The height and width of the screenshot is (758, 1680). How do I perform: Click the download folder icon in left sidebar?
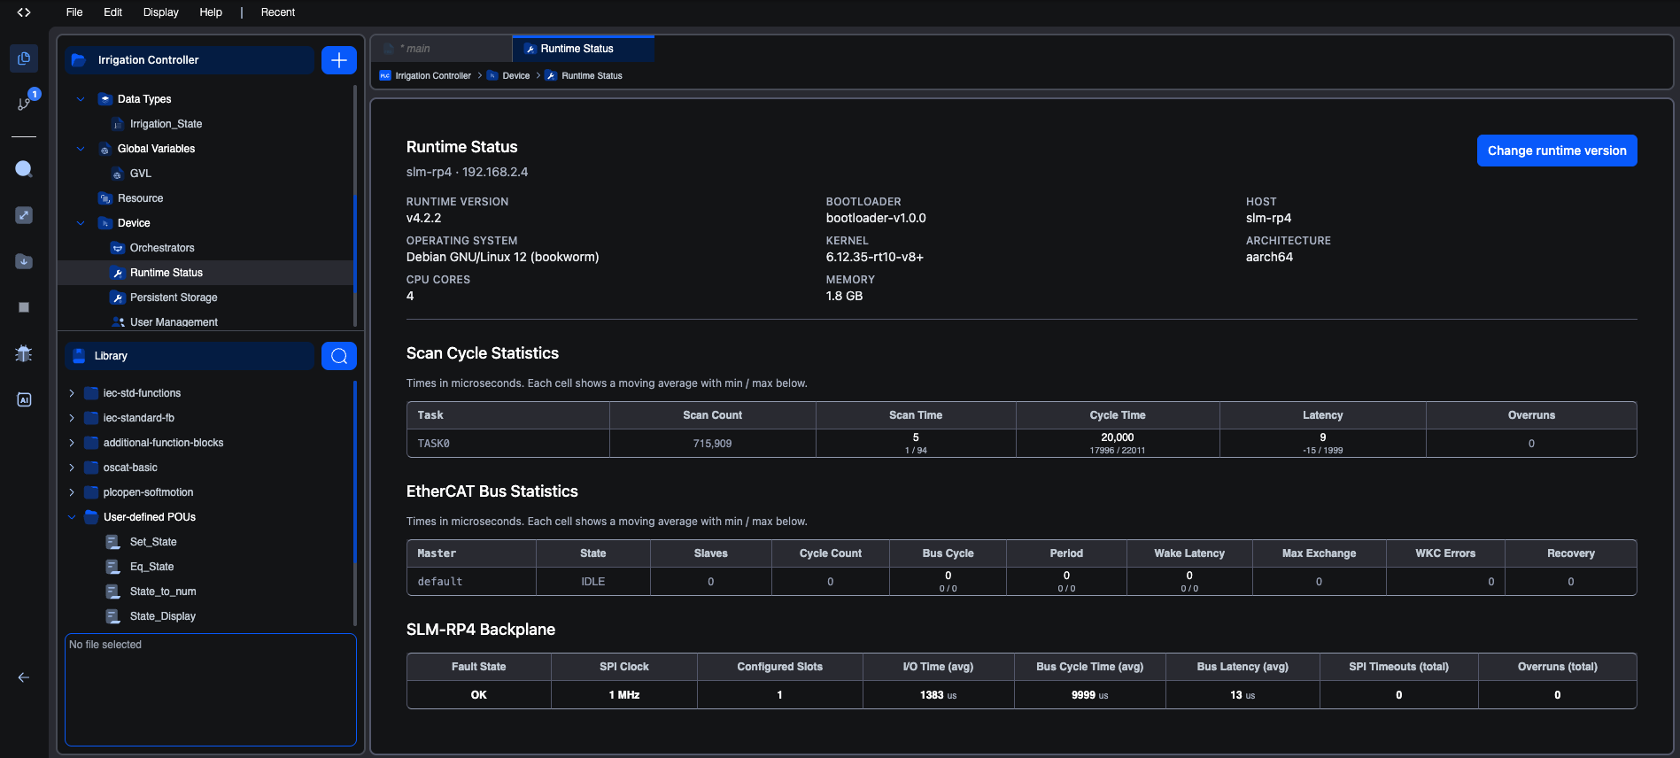point(24,261)
